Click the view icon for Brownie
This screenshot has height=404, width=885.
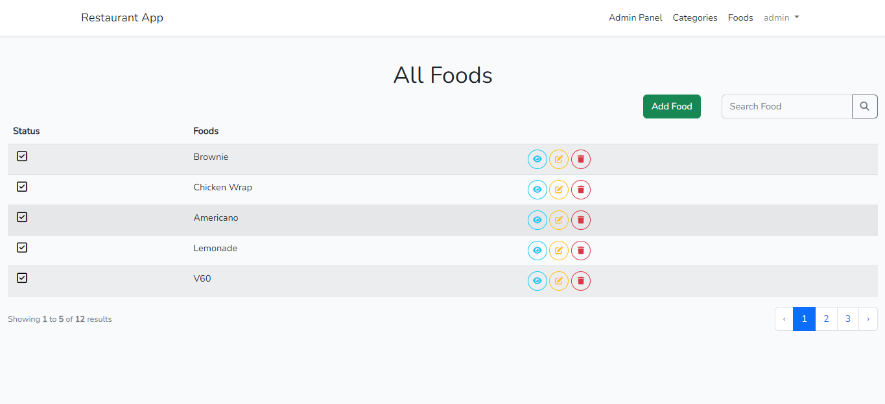click(537, 159)
